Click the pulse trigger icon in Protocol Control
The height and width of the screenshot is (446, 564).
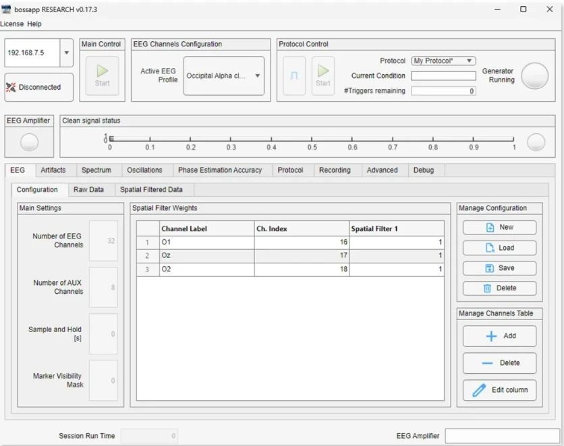pyautogui.click(x=293, y=75)
